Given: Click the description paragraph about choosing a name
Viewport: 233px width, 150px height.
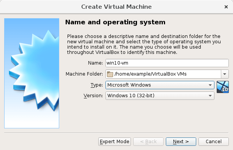Looking at the screenshot, I should 144,44.
